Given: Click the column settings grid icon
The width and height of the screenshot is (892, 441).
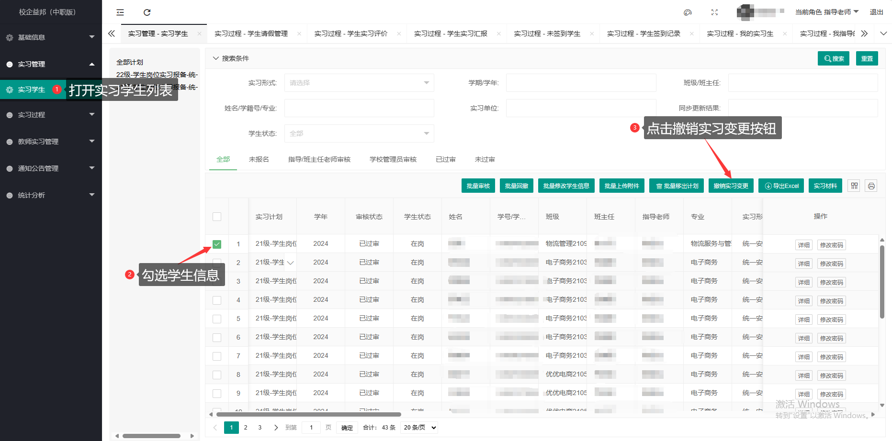Looking at the screenshot, I should (854, 186).
